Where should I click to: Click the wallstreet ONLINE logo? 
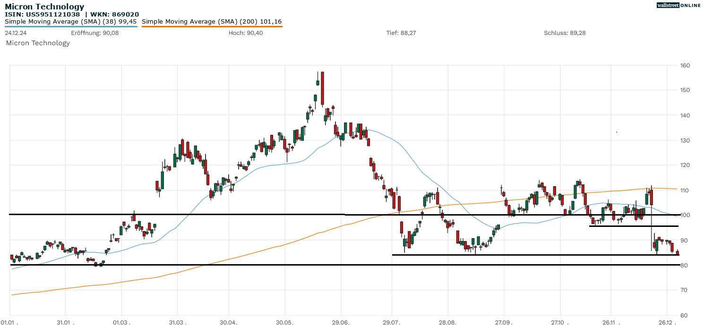(x=678, y=5)
